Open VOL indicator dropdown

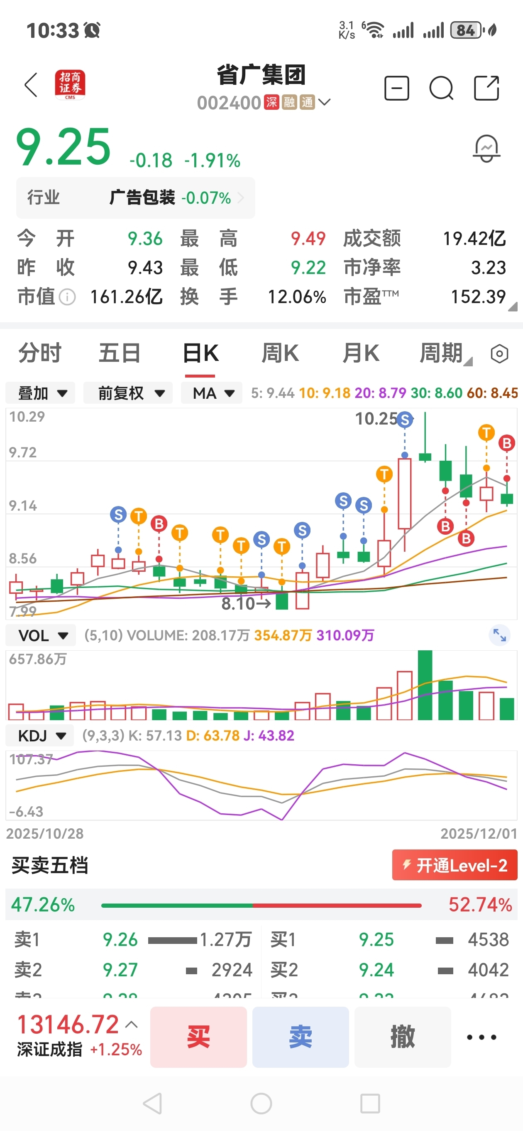[x=40, y=635]
